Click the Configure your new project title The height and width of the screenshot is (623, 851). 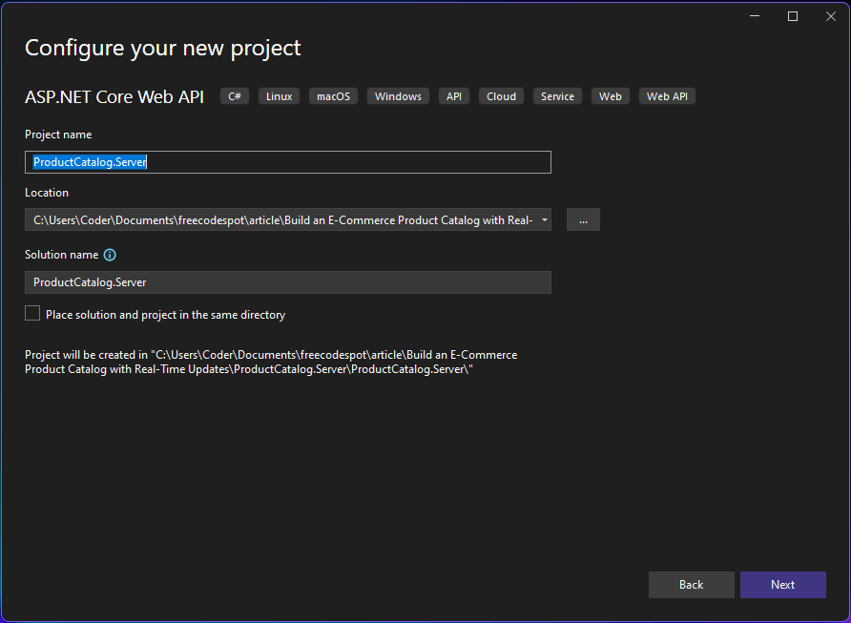pyautogui.click(x=163, y=49)
